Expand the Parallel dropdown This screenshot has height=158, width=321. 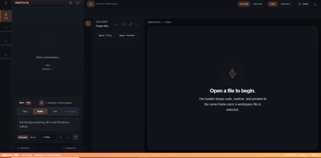25,148
